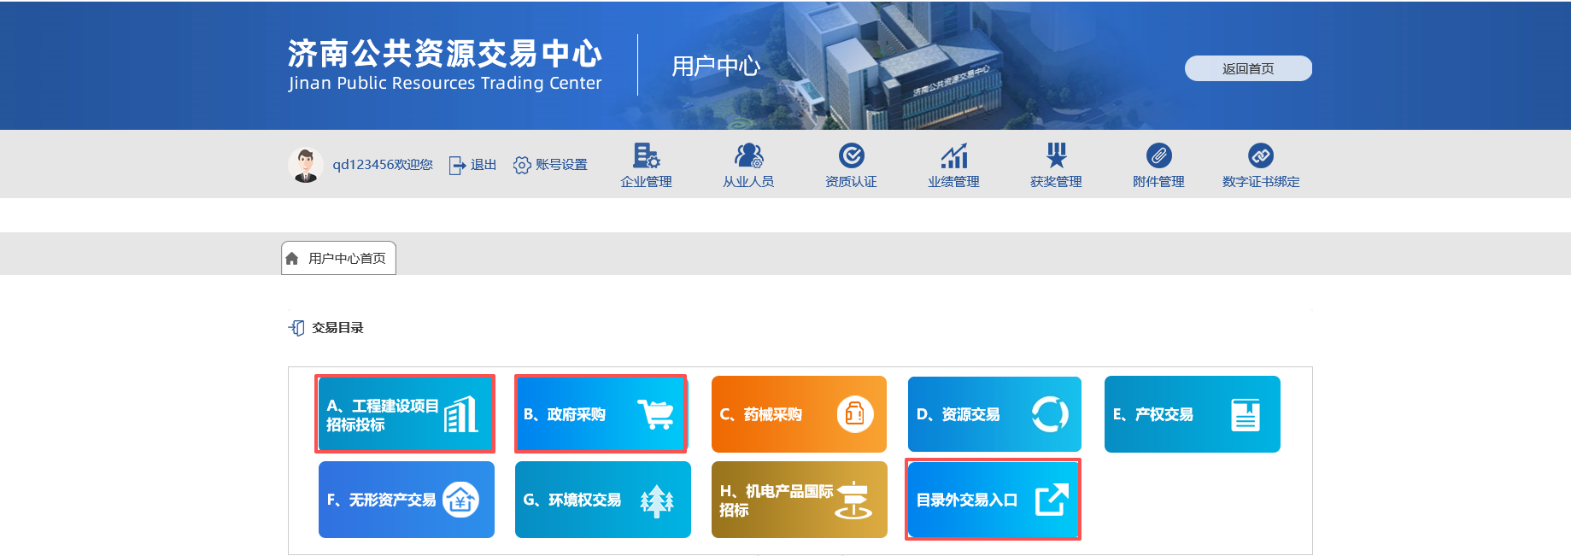The height and width of the screenshot is (556, 1571).
Task: Select the B、政府采购 tile
Action: (x=601, y=414)
